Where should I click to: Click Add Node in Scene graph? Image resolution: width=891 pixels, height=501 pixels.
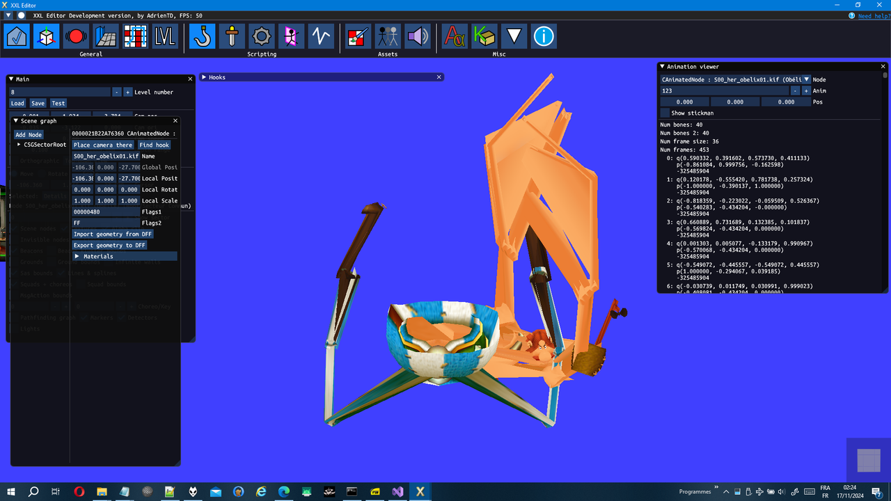29,135
